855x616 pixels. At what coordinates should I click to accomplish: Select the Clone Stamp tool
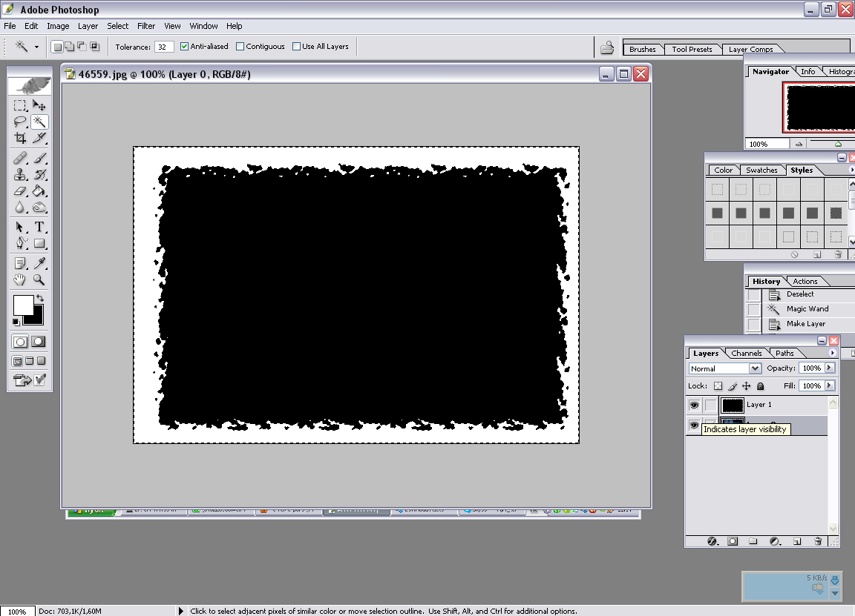click(x=20, y=175)
